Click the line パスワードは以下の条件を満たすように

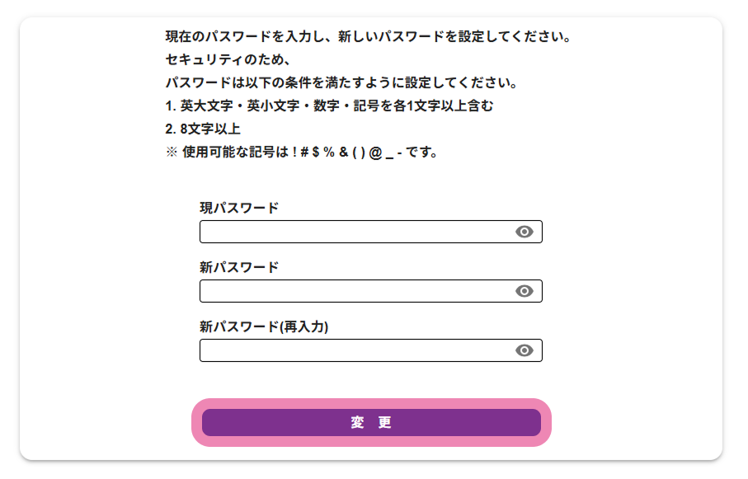pyautogui.click(x=341, y=83)
